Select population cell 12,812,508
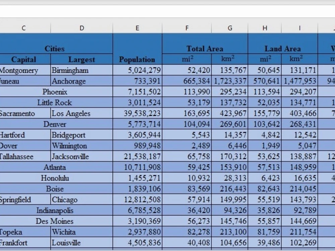This screenshot has width=335, height=251. pyautogui.click(x=137, y=199)
